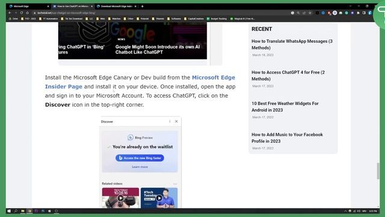
Task: Click the taskbar clock
Action: pos(373,211)
